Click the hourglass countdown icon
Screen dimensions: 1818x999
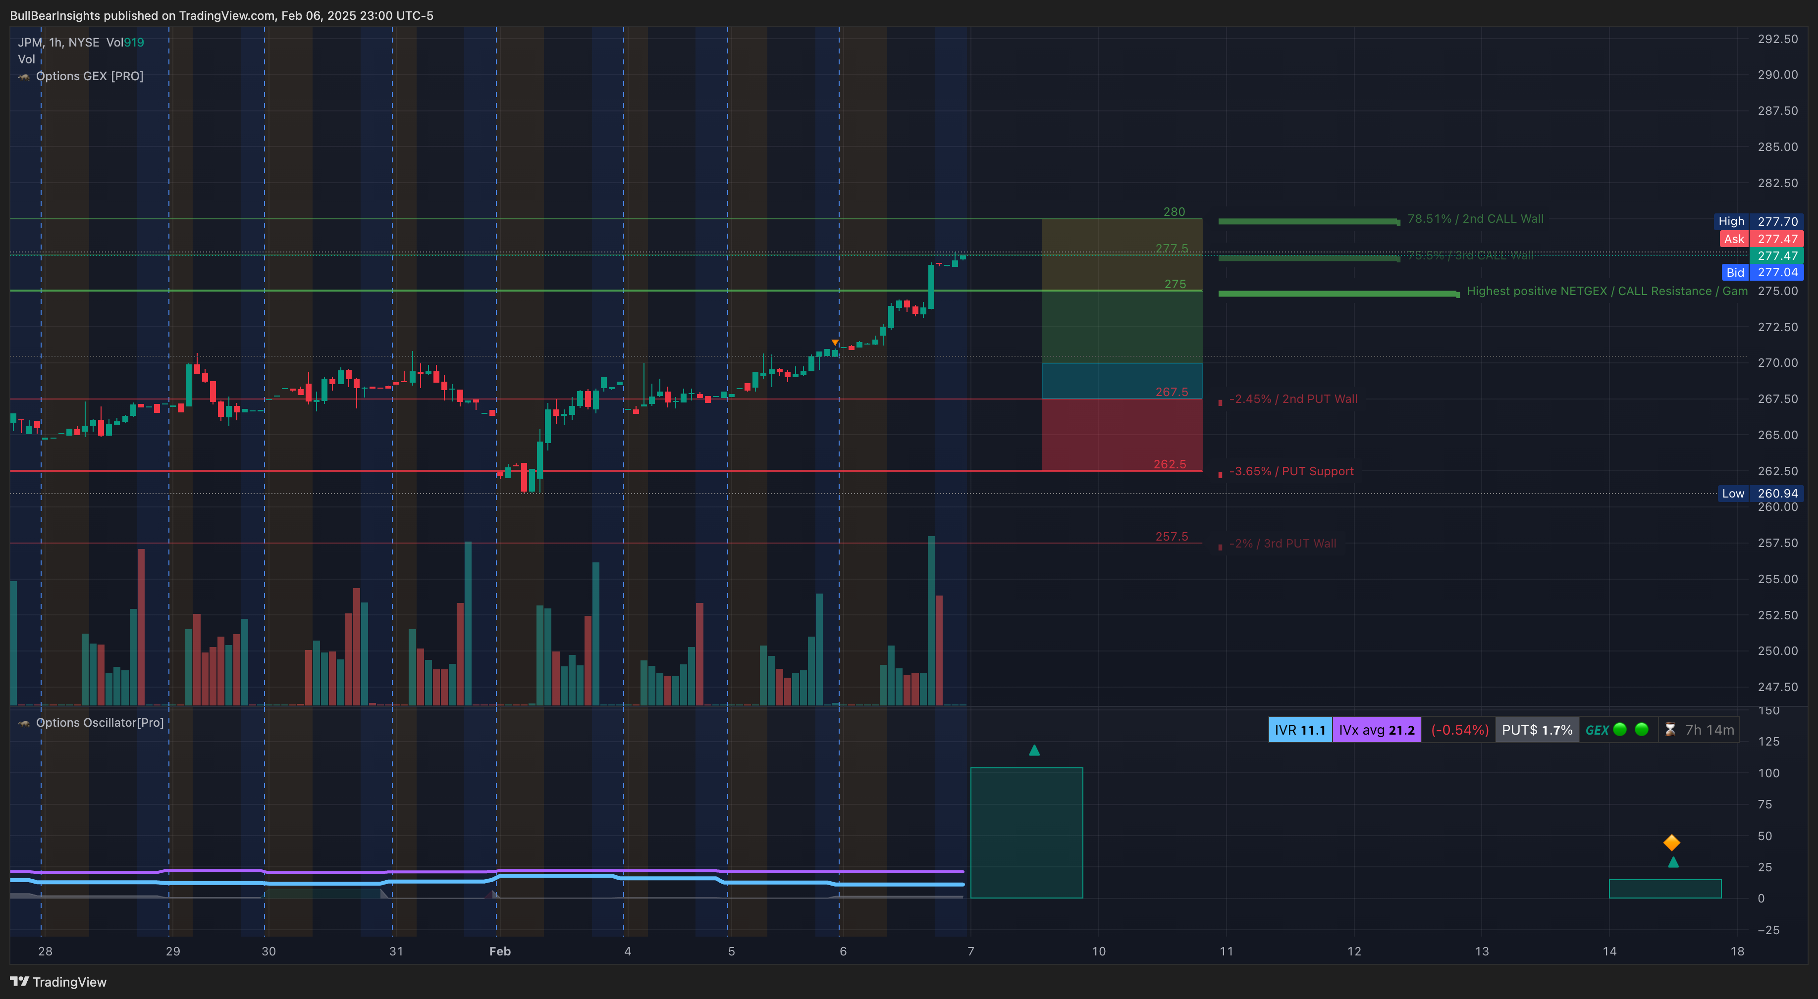pyautogui.click(x=1670, y=730)
